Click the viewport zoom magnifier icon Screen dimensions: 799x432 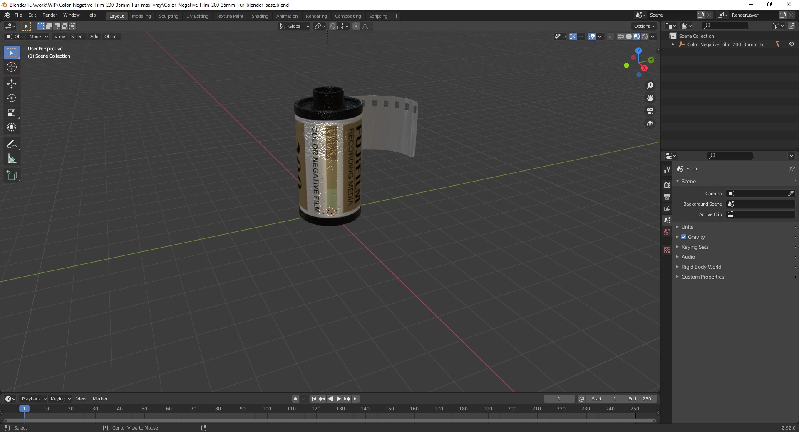(650, 86)
